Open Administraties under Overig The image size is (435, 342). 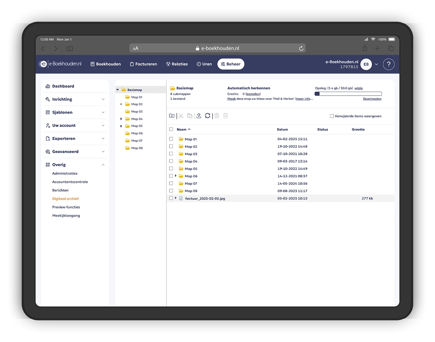(65, 173)
